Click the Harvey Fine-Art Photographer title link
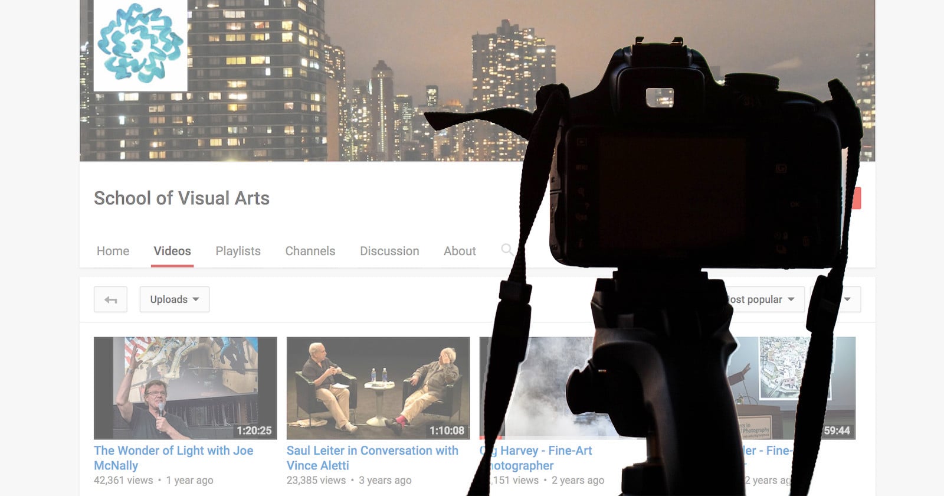The image size is (944, 496). tap(536, 458)
